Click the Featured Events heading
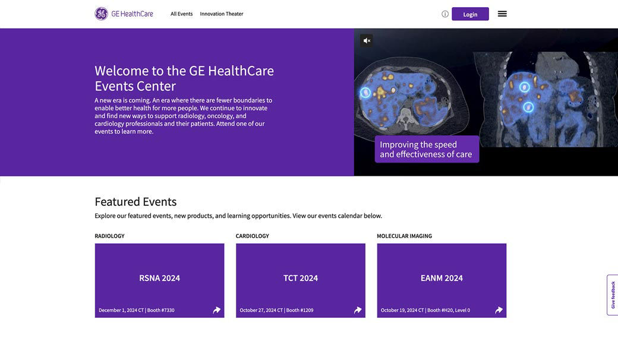This screenshot has width=618, height=347. (x=135, y=202)
